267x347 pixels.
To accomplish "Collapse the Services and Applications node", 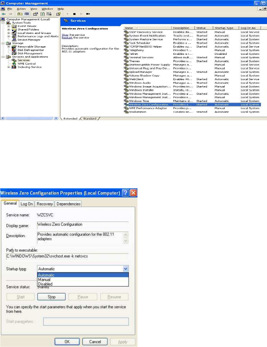I will coord(3,57).
